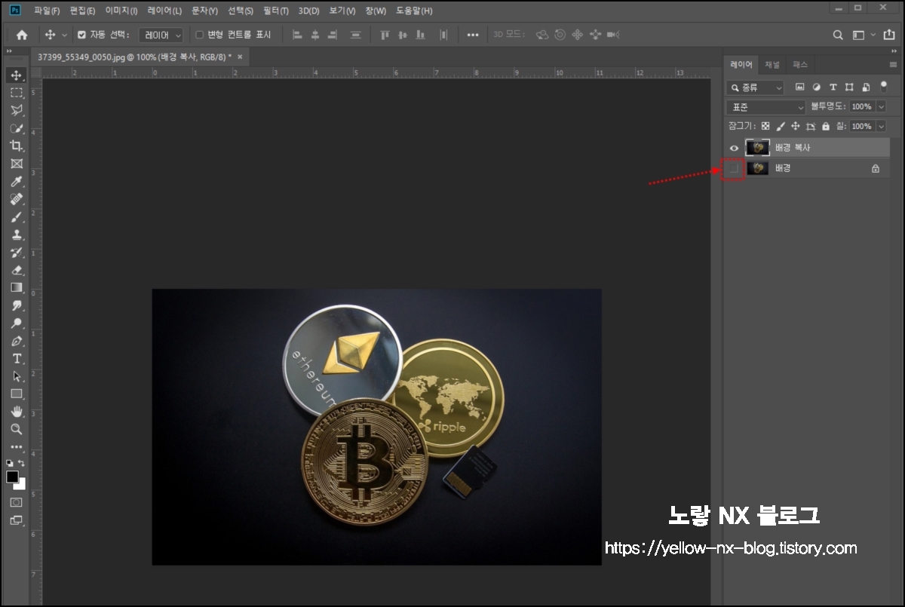Open the Move tool preset picker arrow

[65, 35]
